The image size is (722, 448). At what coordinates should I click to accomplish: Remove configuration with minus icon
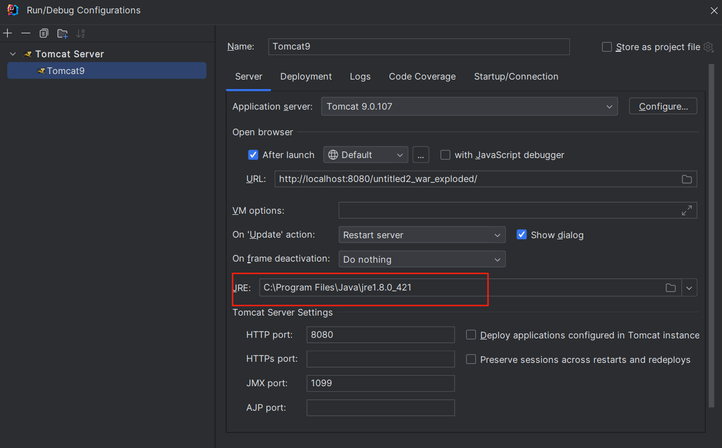[26, 33]
